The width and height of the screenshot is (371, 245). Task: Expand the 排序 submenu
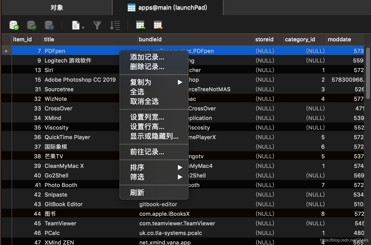[x=154, y=167]
